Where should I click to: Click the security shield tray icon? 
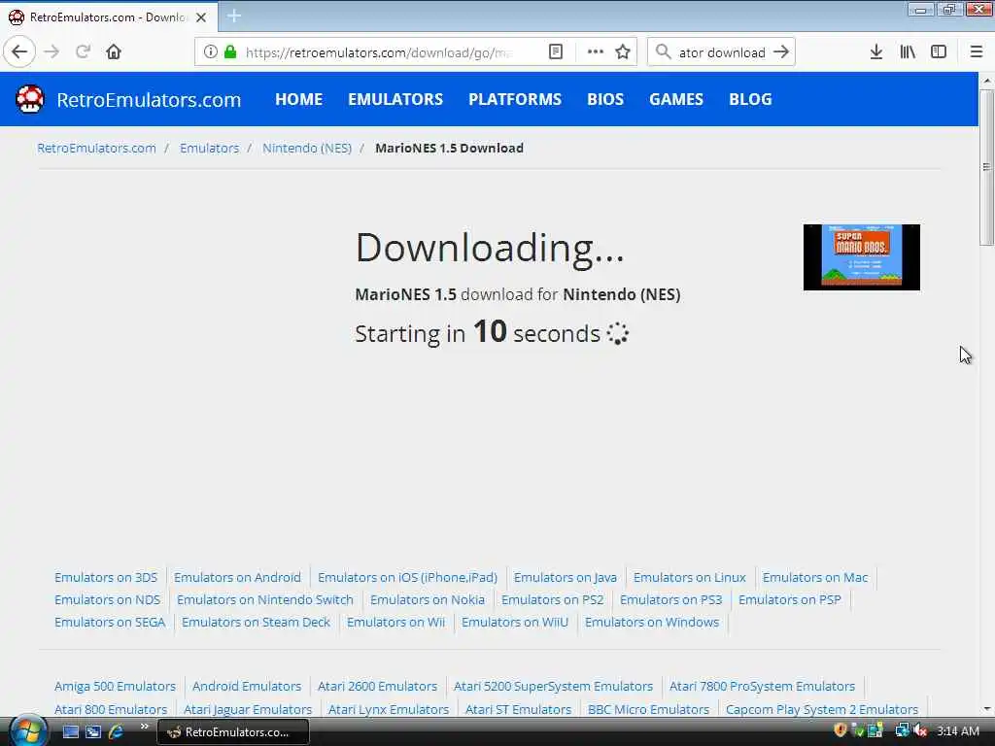[841, 730]
